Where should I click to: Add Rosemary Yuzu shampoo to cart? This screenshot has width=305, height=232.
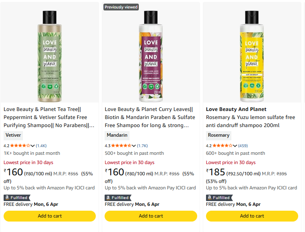pyautogui.click(x=252, y=216)
